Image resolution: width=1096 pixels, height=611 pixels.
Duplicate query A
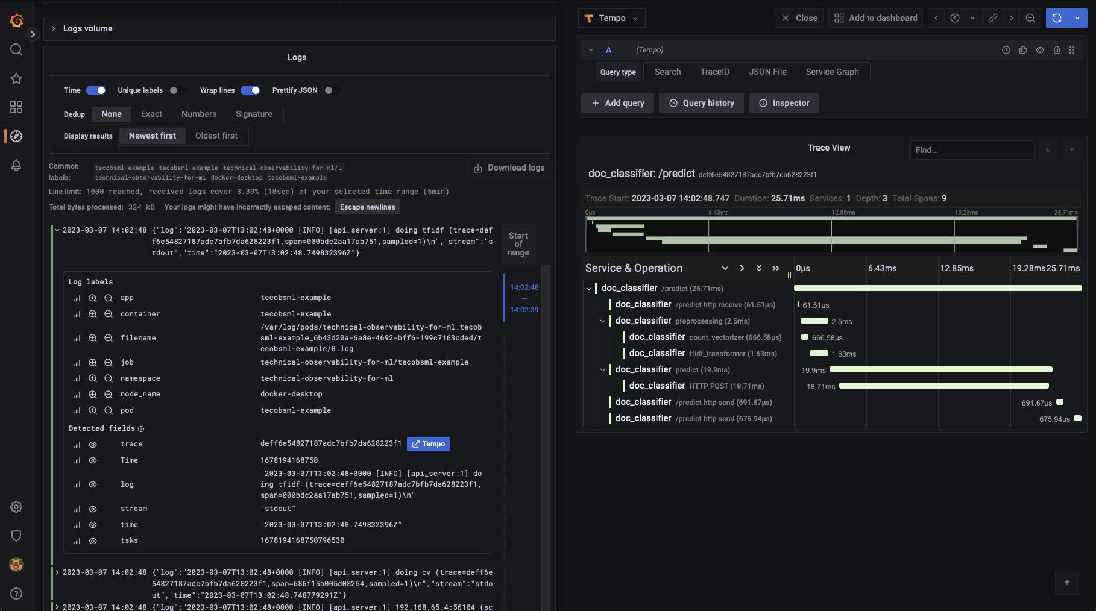tap(1023, 50)
